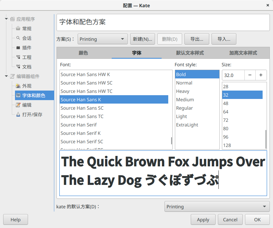The image size is (273, 228).
Task: Select font Source Han Sans SC
Action: point(114,108)
